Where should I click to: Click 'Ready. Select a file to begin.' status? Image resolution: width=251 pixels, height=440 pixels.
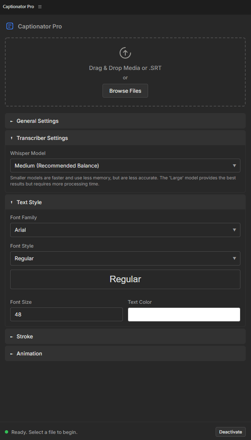44,432
